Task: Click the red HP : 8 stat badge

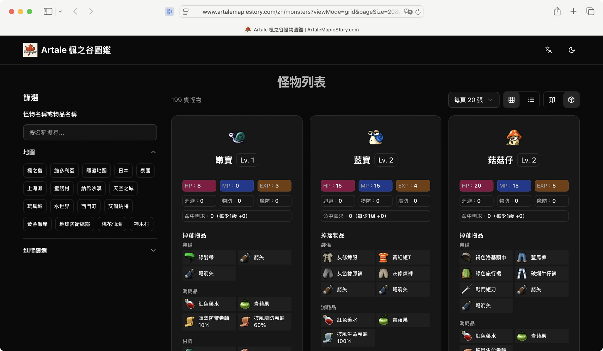Action: pos(199,186)
